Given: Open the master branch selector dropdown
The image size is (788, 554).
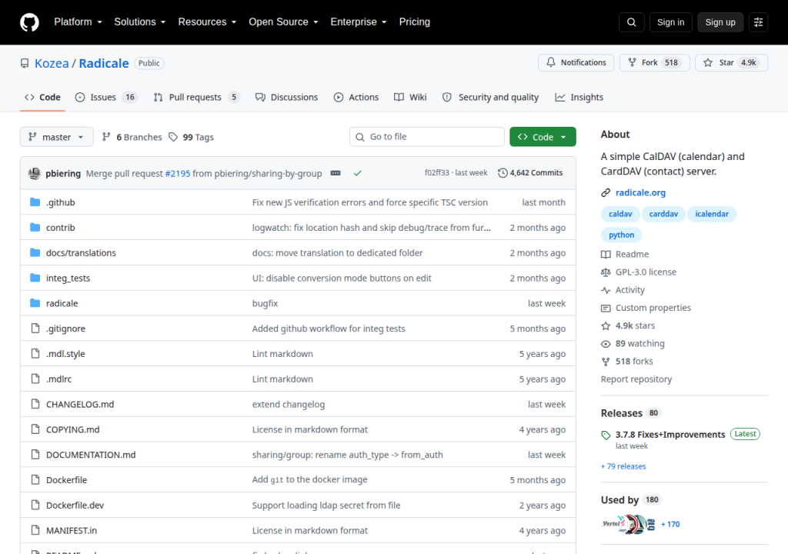Looking at the screenshot, I should (x=56, y=137).
